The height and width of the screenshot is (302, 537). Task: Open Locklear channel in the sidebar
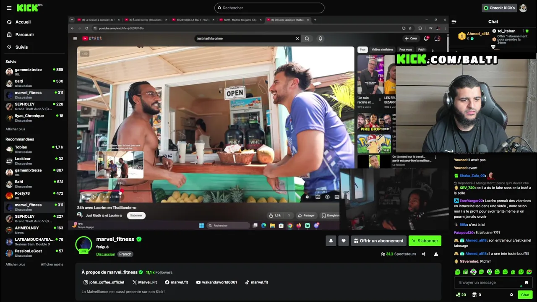[x=34, y=161]
